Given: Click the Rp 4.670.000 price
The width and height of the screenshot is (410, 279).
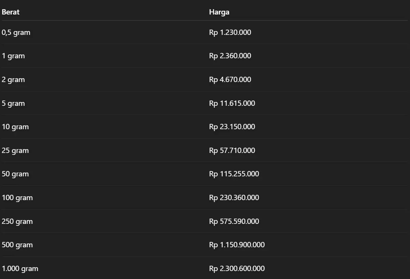Looking at the screenshot, I should coord(230,80).
